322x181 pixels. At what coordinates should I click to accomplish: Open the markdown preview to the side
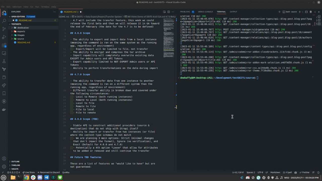(164, 12)
